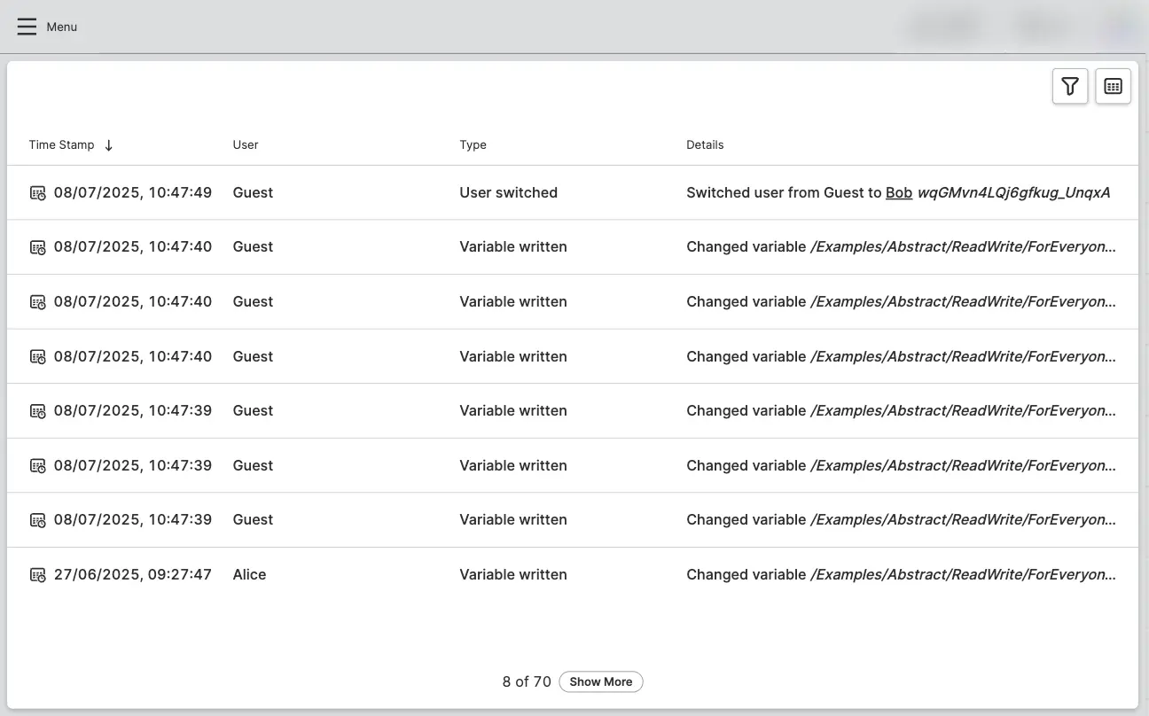Sort by the Type column header
1149x716 pixels.
click(x=473, y=144)
